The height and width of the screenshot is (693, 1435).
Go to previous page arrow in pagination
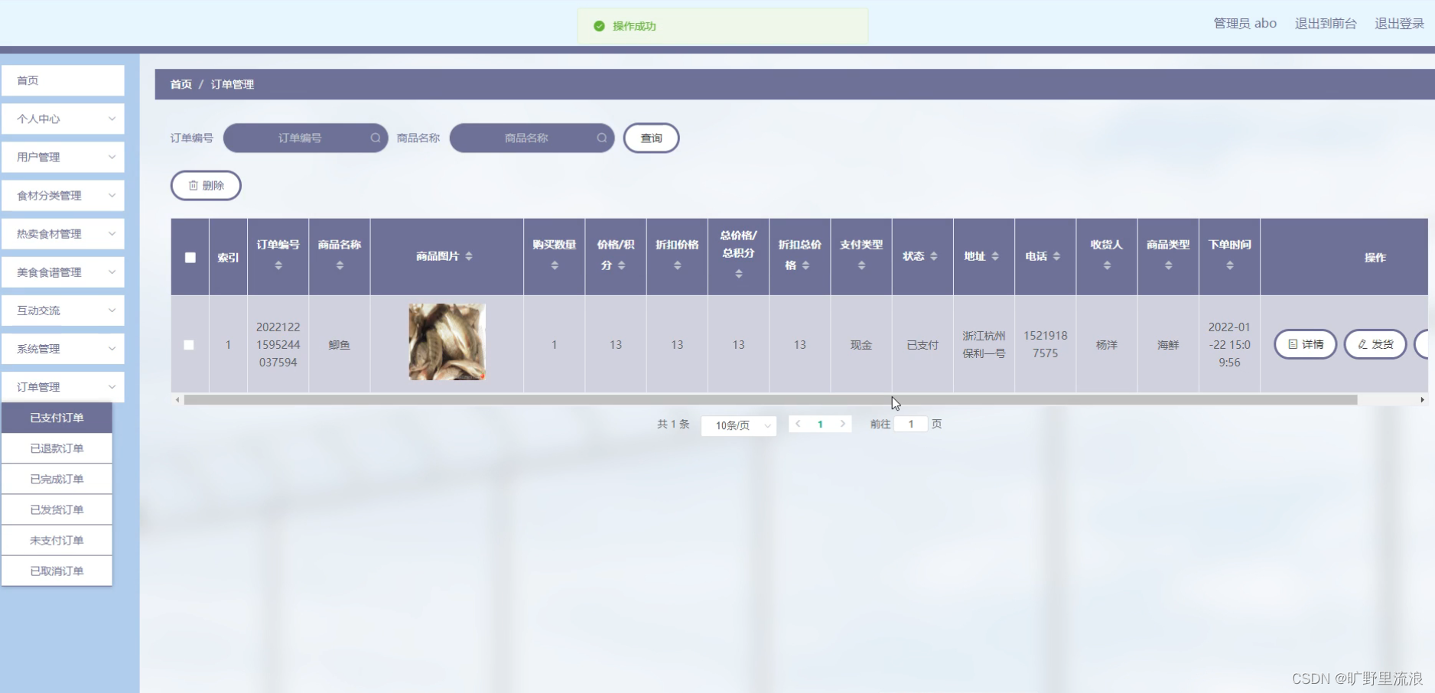pyautogui.click(x=798, y=424)
